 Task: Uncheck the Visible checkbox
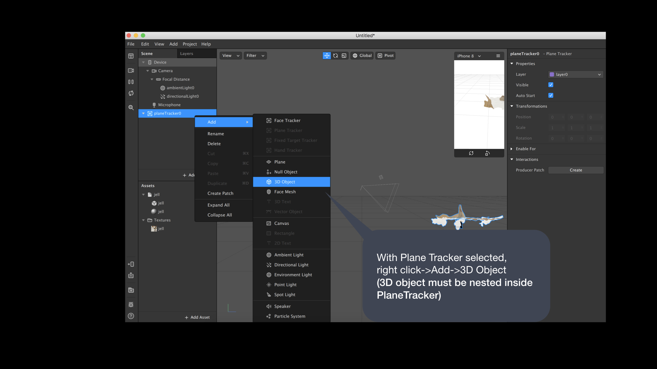click(551, 85)
